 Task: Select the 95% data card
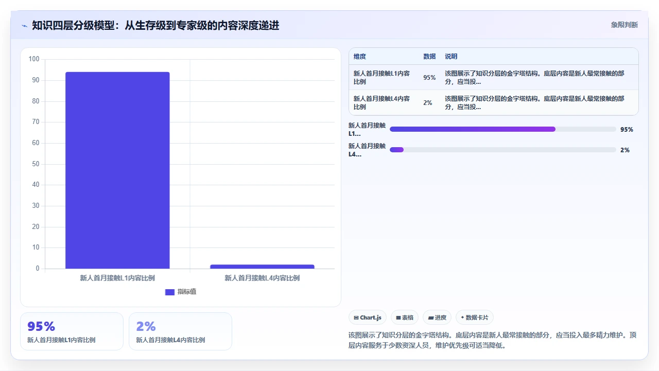72,331
